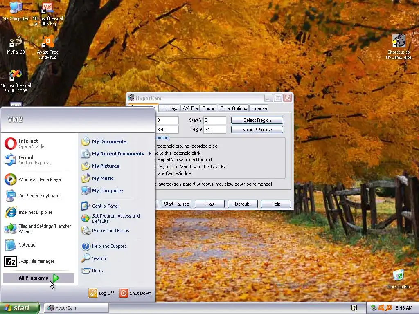The width and height of the screenshot is (419, 314).
Task: Click the Height input field
Action: [215, 130]
